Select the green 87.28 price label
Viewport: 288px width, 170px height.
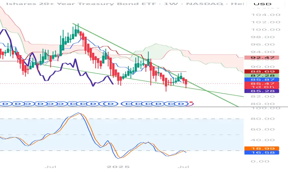pyautogui.click(x=262, y=75)
